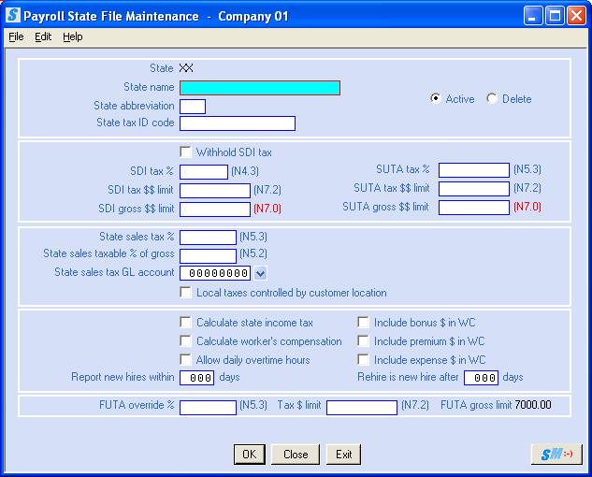Viewport: 592px width, 477px height.
Task: Click the SDI gross $$ limit field
Action: coord(215,210)
